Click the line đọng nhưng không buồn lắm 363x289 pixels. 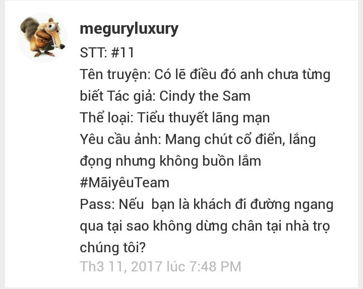point(170,161)
